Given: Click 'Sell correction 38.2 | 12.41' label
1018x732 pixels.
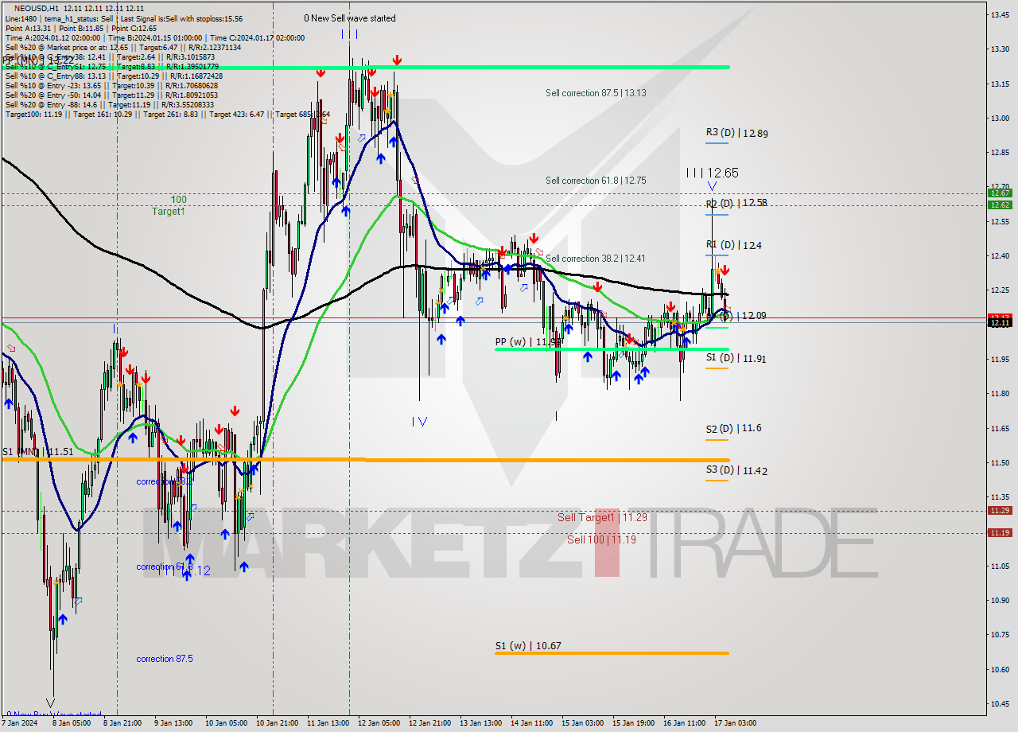Looking at the screenshot, I should pos(596,259).
